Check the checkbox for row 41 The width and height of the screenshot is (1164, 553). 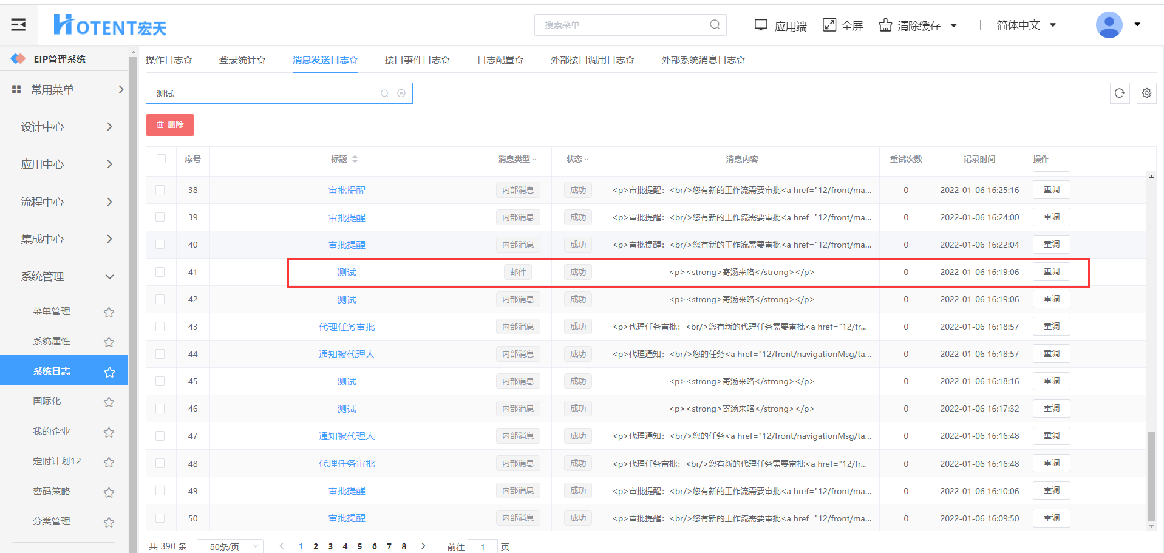pos(160,272)
